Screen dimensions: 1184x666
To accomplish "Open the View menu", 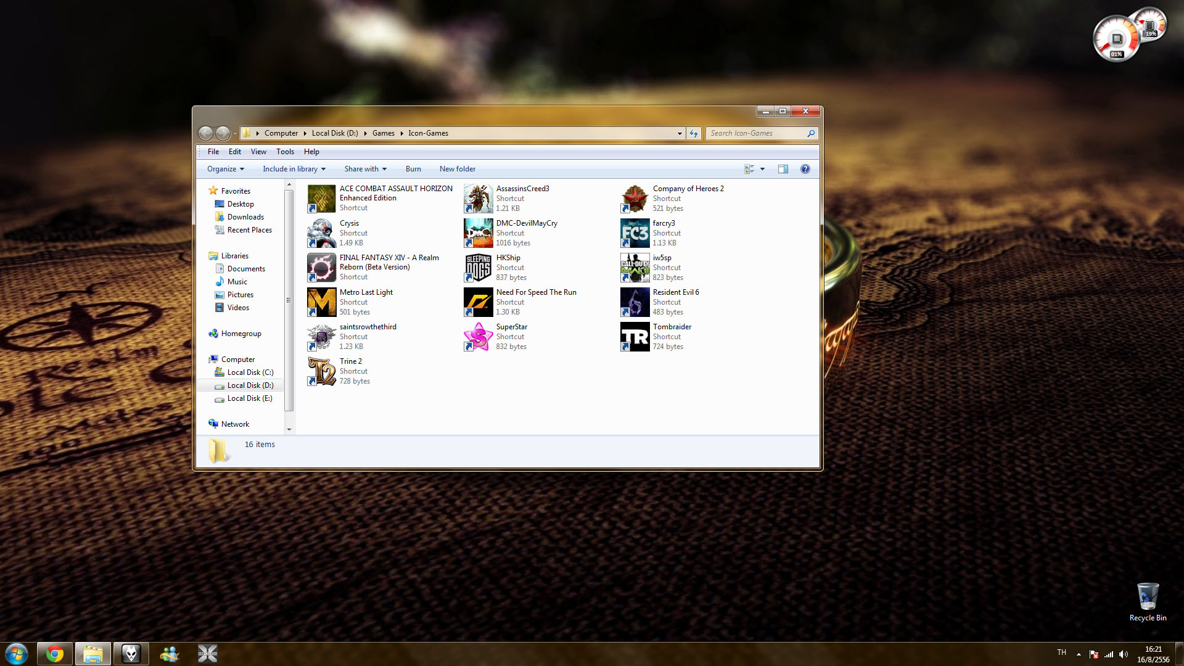I will click(258, 152).
